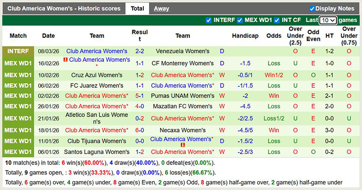This screenshot has width=362, height=190.
Task: Toggle the INT CF filter checkbox
Action: [277, 20]
